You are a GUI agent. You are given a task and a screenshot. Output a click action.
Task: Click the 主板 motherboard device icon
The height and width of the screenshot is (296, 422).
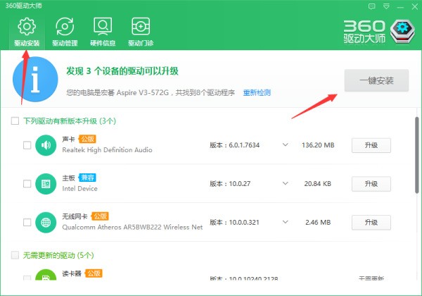pos(46,184)
